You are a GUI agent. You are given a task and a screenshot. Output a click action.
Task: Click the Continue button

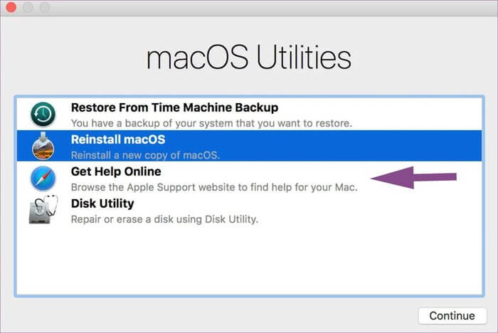(452, 315)
